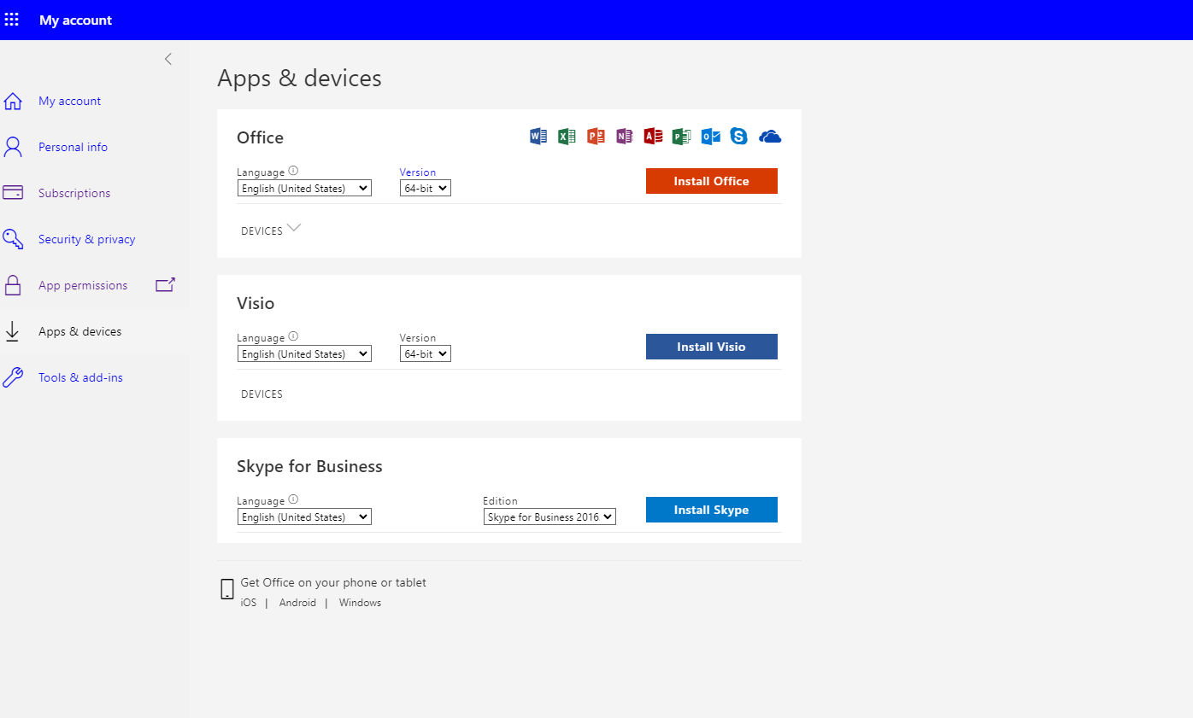Screen dimensions: 1193x718
Task: Click the Word icon in Office section
Action: [x=538, y=136]
